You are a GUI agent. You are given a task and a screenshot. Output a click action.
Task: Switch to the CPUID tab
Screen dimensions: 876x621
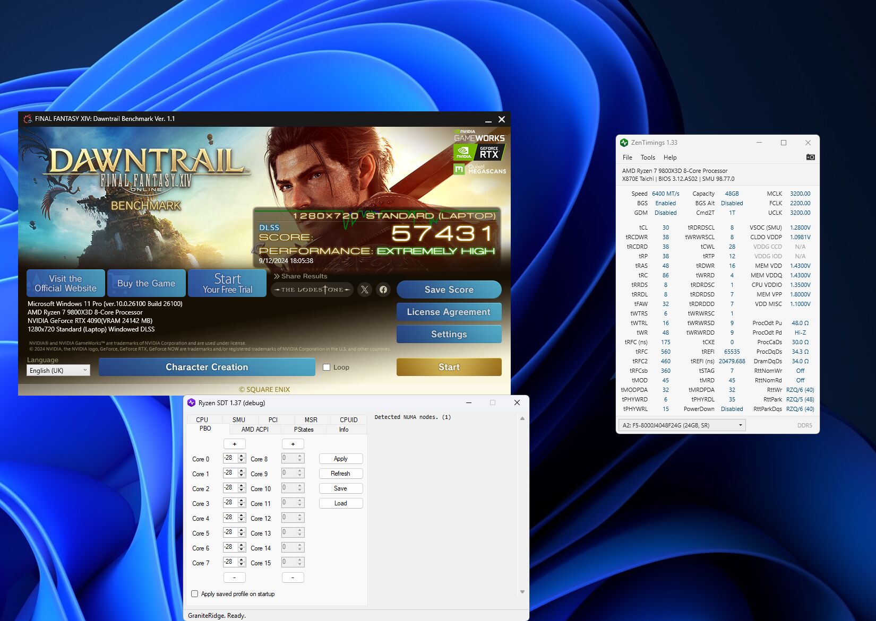[x=349, y=419]
